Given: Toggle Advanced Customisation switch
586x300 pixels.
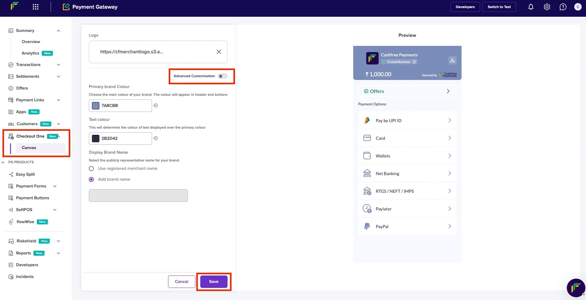Looking at the screenshot, I should click(222, 76).
